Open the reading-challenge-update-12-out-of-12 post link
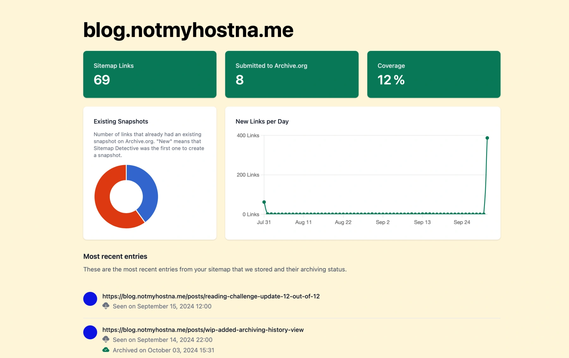 [x=211, y=296]
